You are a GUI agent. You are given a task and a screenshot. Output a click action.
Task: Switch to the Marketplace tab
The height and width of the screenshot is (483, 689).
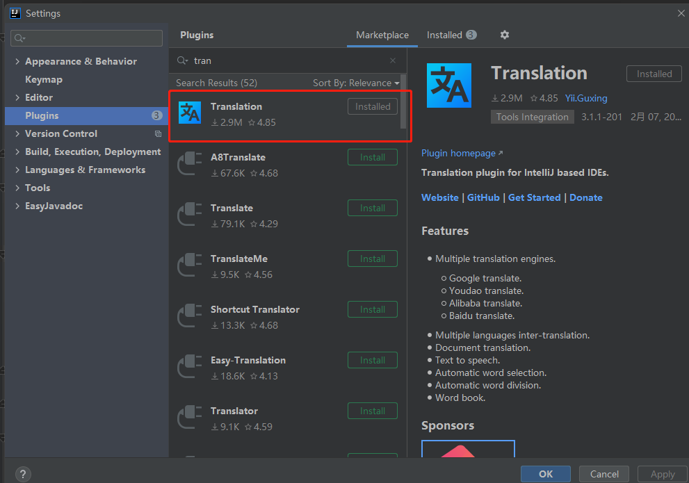[x=382, y=35]
